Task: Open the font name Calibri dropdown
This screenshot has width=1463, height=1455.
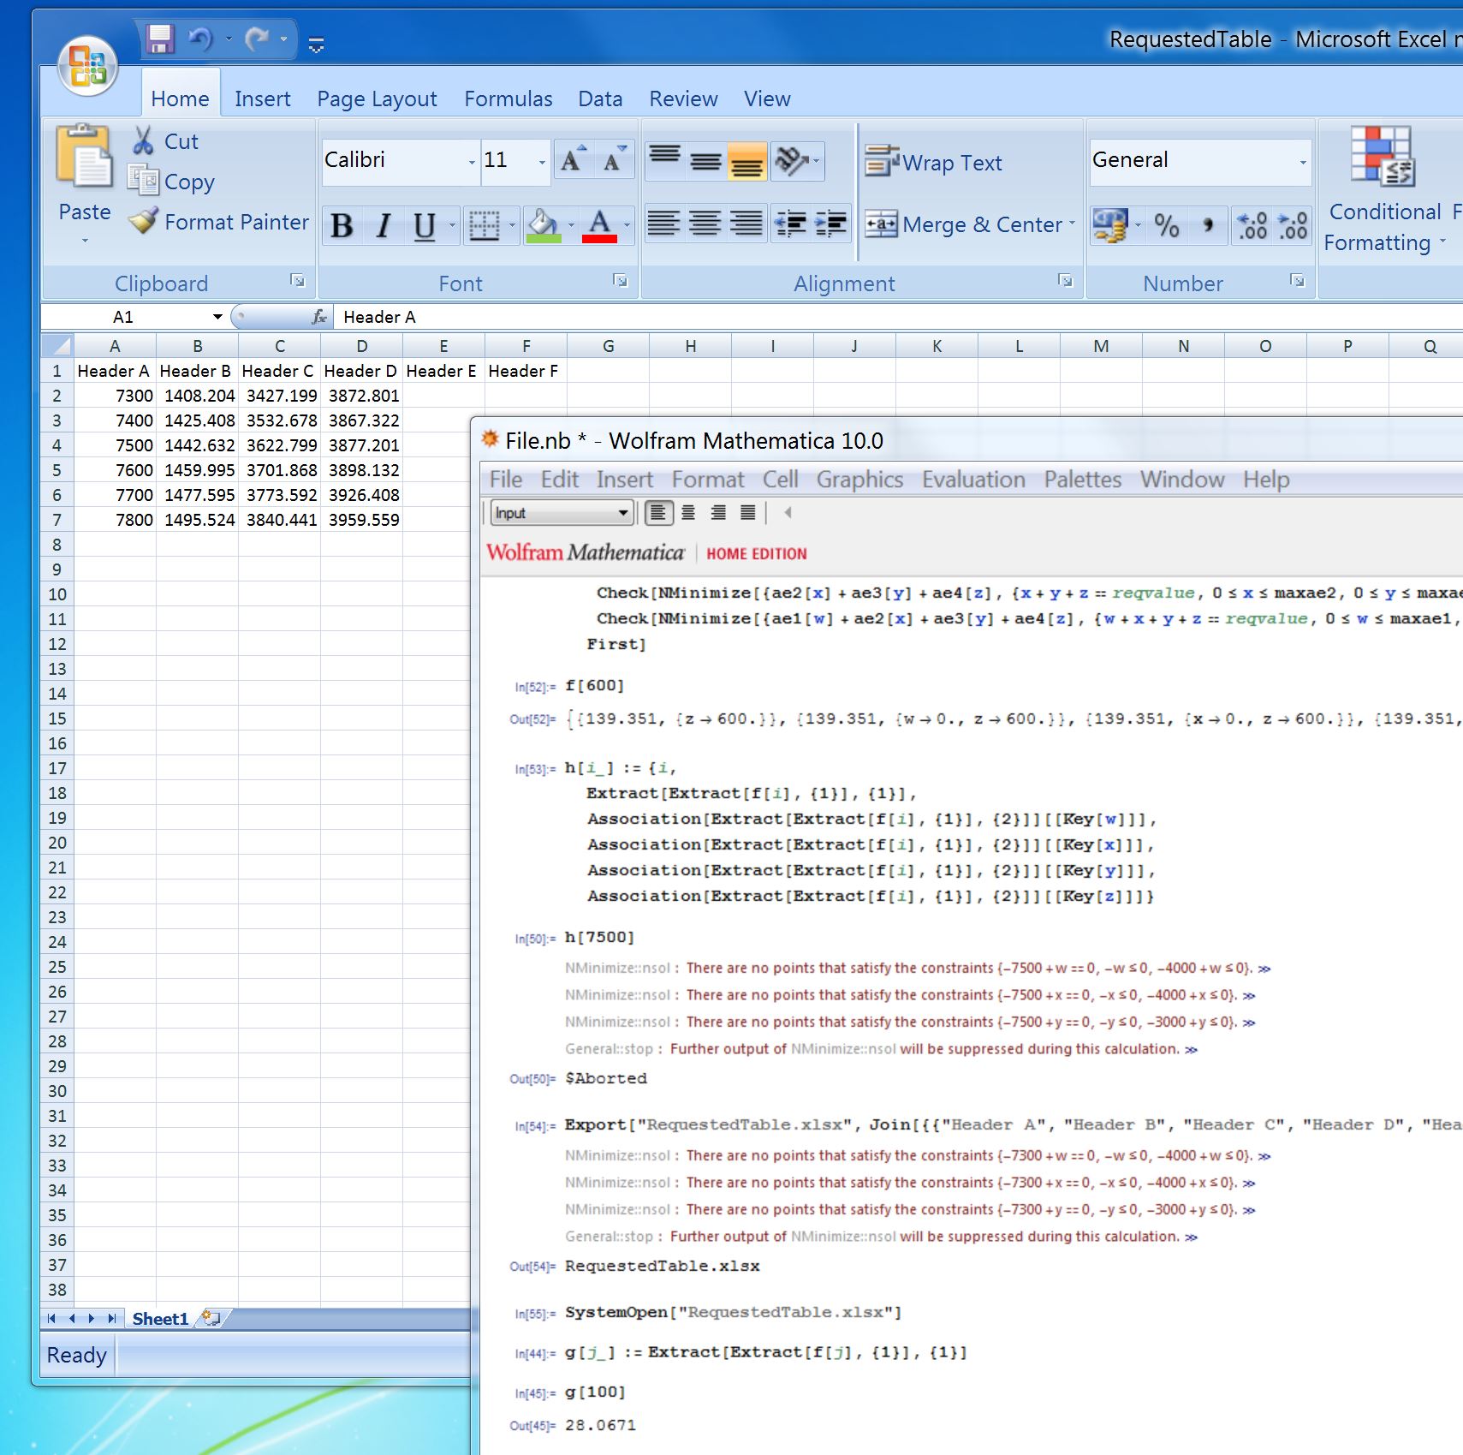Action: point(471,161)
